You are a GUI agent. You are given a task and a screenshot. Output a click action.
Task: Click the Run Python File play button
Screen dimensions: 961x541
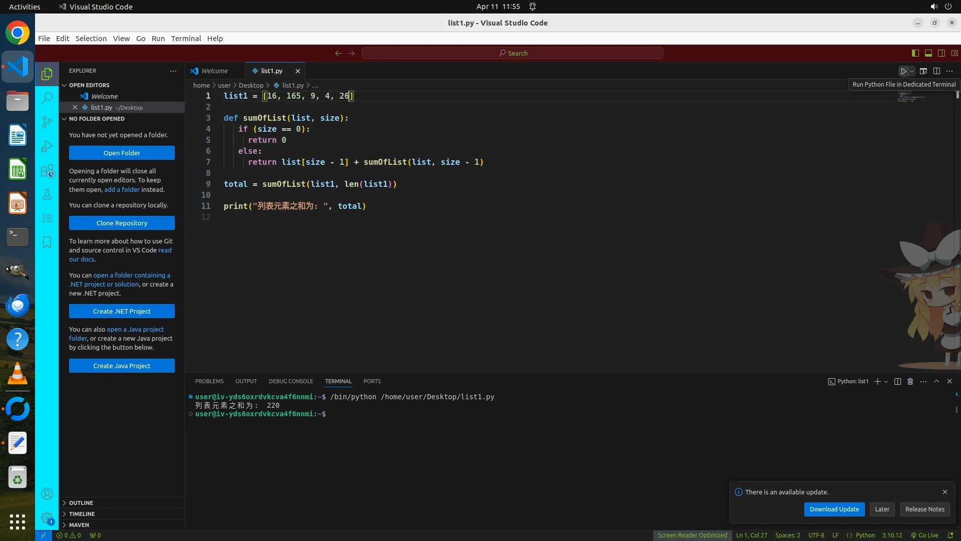click(903, 71)
